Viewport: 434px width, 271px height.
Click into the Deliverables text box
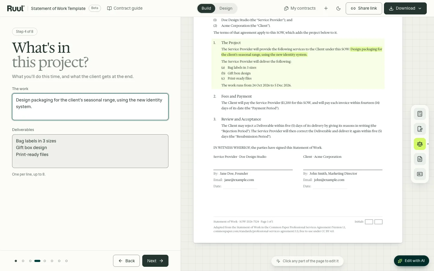[x=90, y=151]
